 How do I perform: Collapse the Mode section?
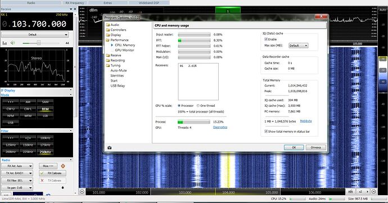click(x=70, y=94)
